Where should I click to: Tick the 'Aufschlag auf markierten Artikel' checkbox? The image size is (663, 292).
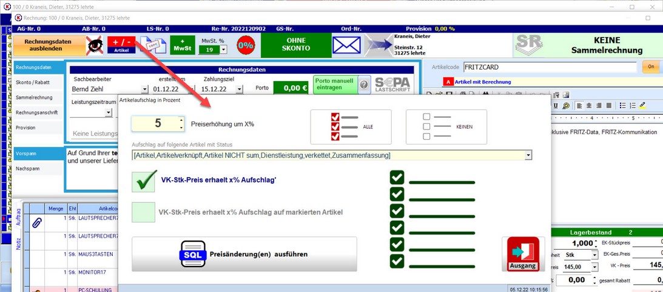point(144,212)
